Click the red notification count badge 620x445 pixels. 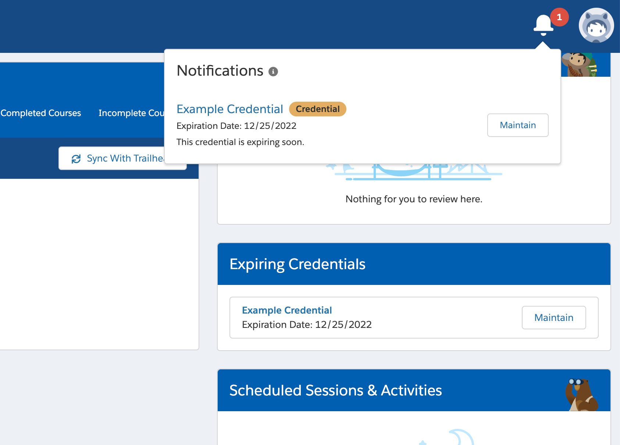559,17
